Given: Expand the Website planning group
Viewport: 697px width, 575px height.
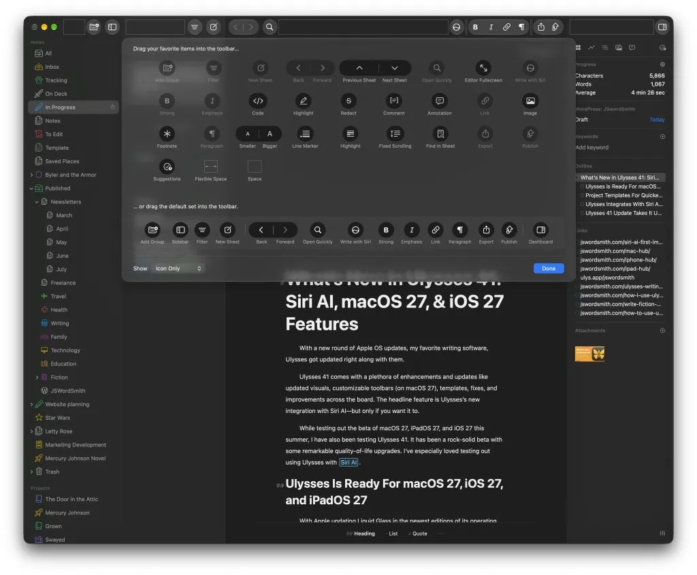Looking at the screenshot, I should [x=31, y=404].
